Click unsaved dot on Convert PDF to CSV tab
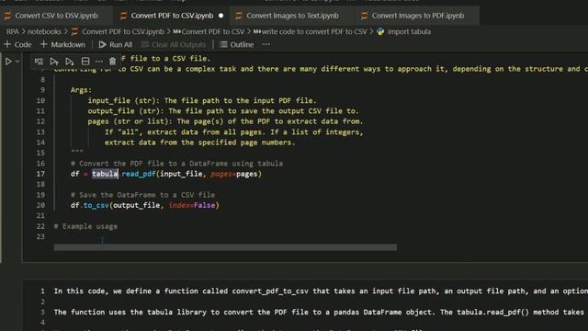This screenshot has height=331, width=588. [220, 16]
